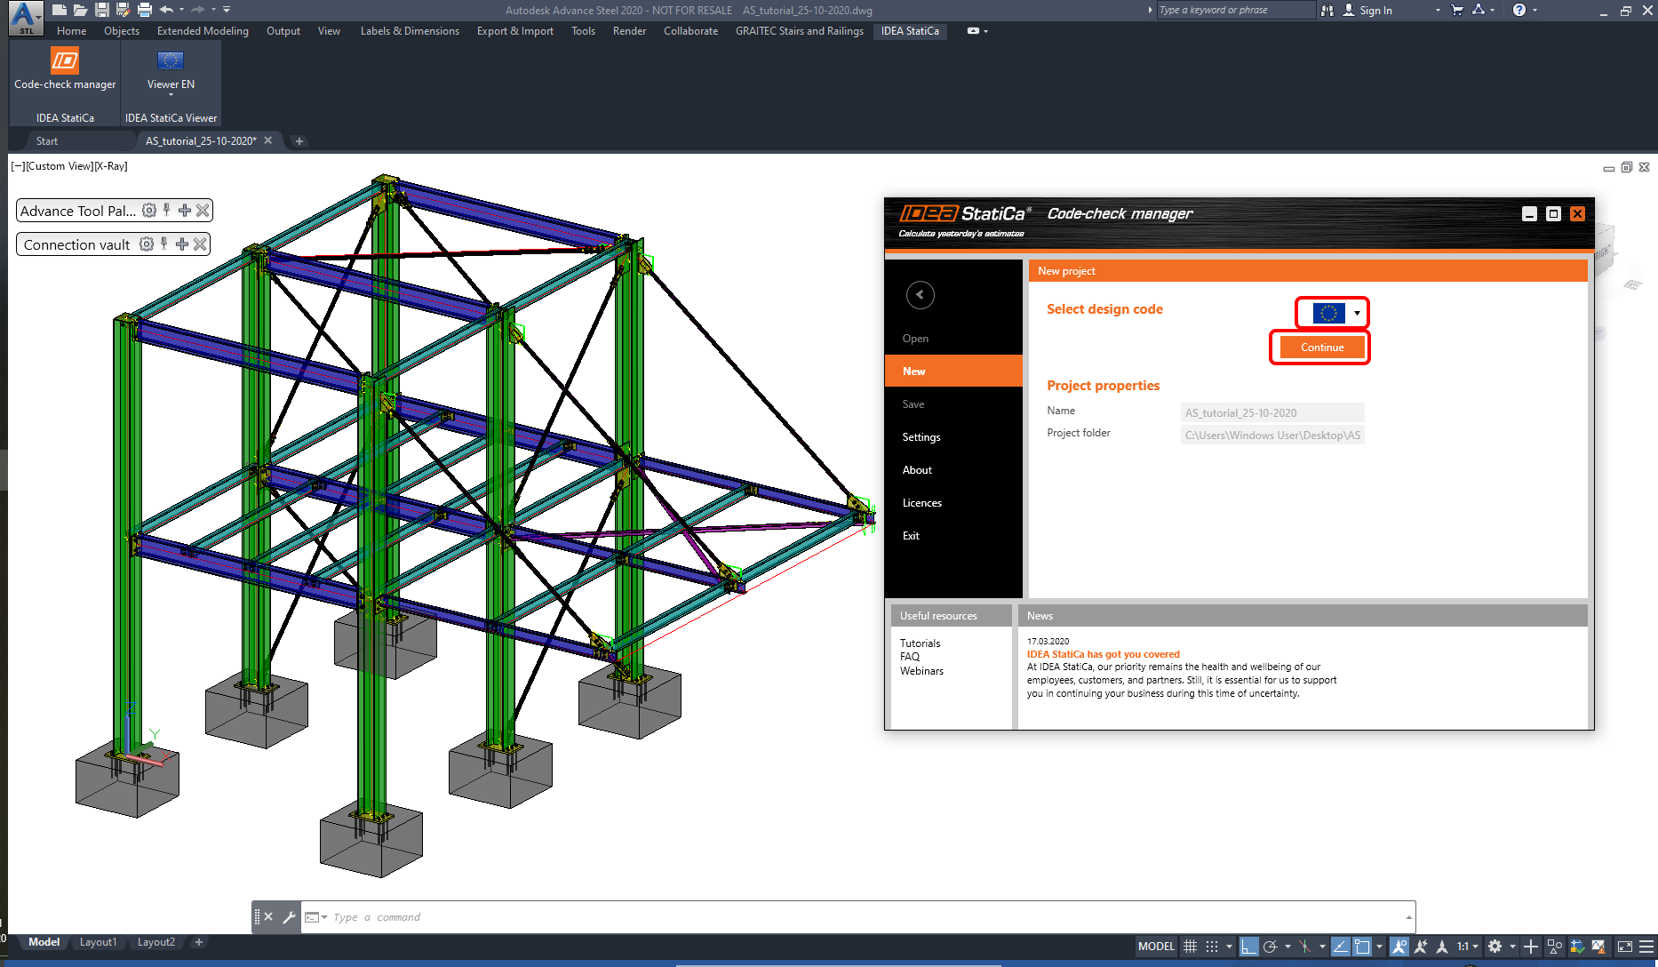Image resolution: width=1658 pixels, height=967 pixels.
Task: Open status bar Customization menu icon
Action: [x=1646, y=947]
